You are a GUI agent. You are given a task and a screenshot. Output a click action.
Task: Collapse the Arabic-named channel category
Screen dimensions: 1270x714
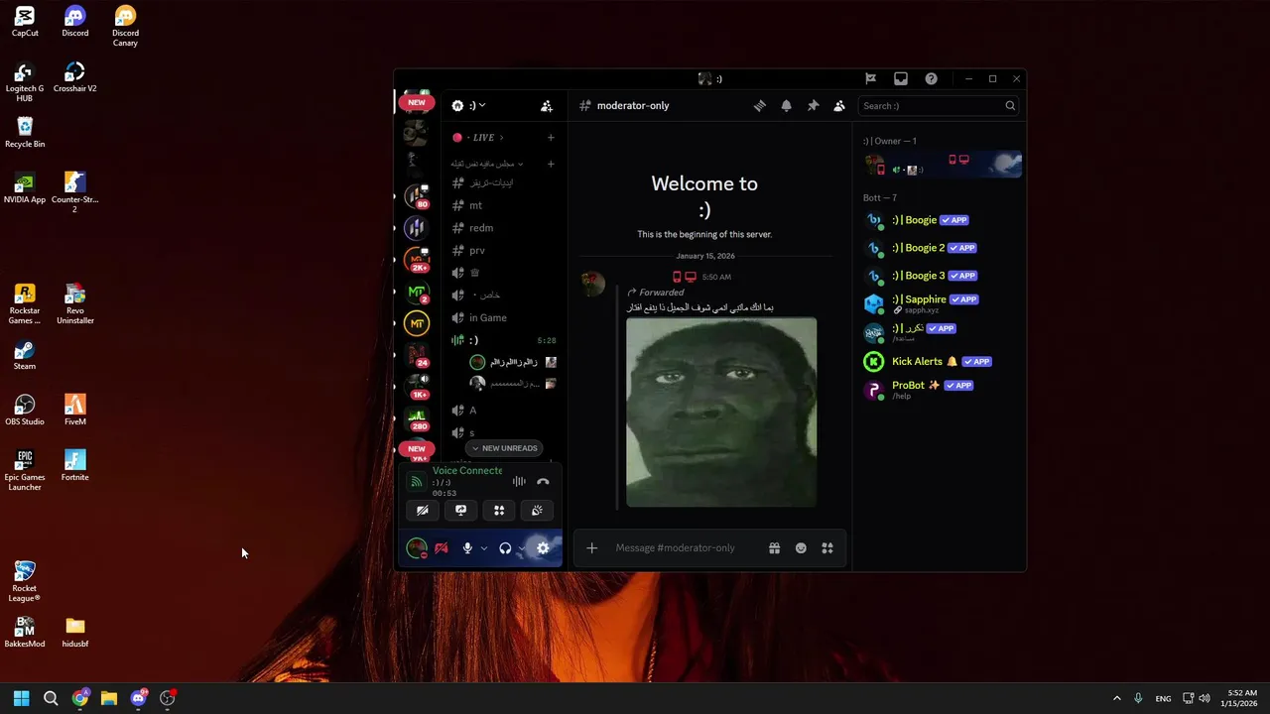tap(487, 164)
